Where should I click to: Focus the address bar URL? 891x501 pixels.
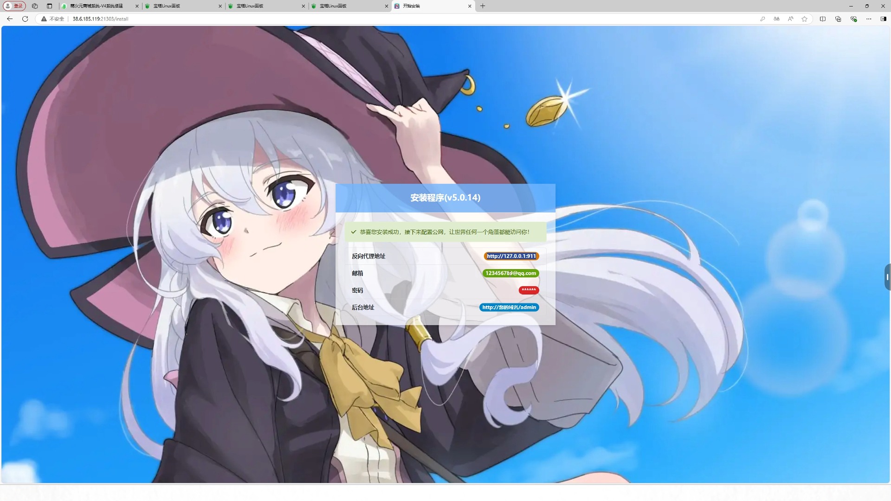coord(100,19)
